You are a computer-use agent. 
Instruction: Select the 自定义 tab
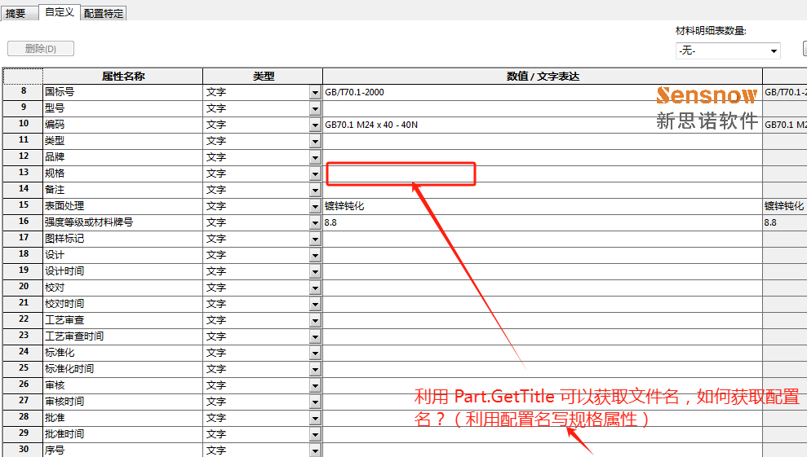pyautogui.click(x=60, y=12)
